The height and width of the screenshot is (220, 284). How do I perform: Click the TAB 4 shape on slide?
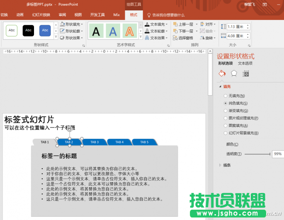pyautogui.click(x=119, y=142)
